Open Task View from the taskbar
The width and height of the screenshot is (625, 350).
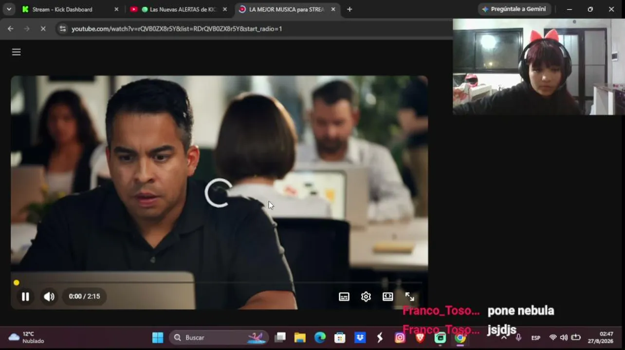click(280, 337)
